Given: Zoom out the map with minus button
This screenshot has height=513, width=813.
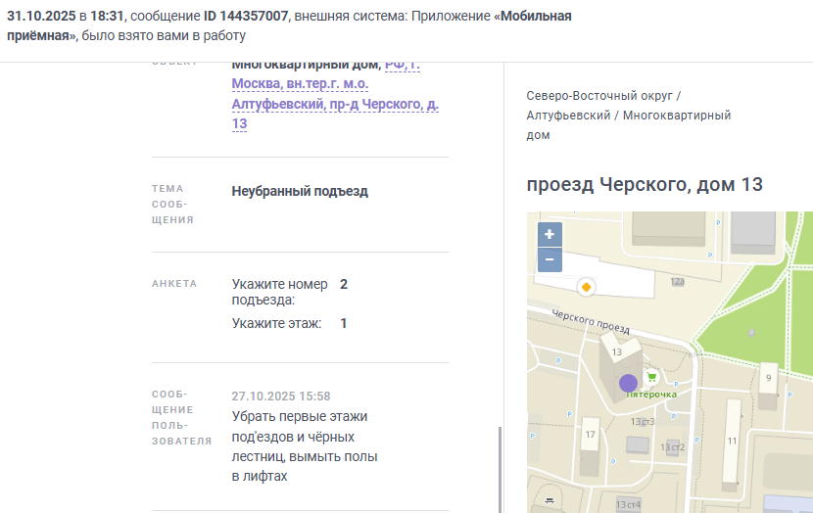Looking at the screenshot, I should [x=550, y=259].
